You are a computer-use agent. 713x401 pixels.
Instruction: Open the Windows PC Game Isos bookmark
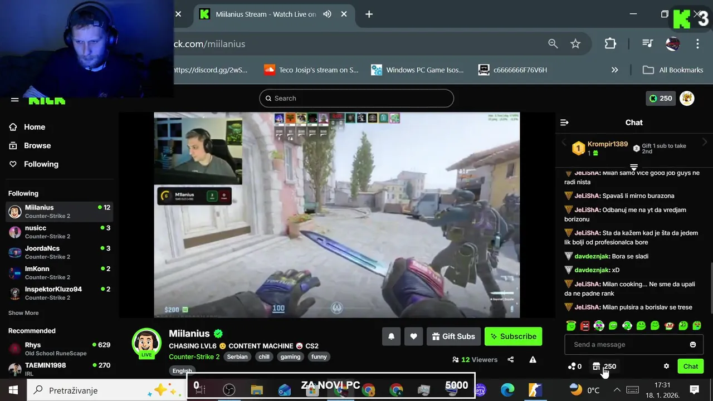[x=418, y=70]
